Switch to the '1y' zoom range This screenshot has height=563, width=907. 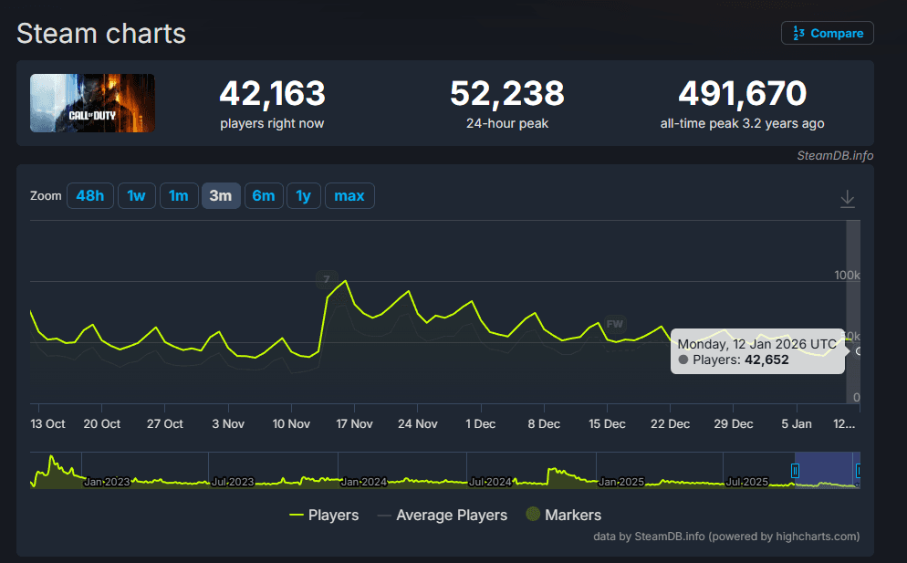(304, 195)
